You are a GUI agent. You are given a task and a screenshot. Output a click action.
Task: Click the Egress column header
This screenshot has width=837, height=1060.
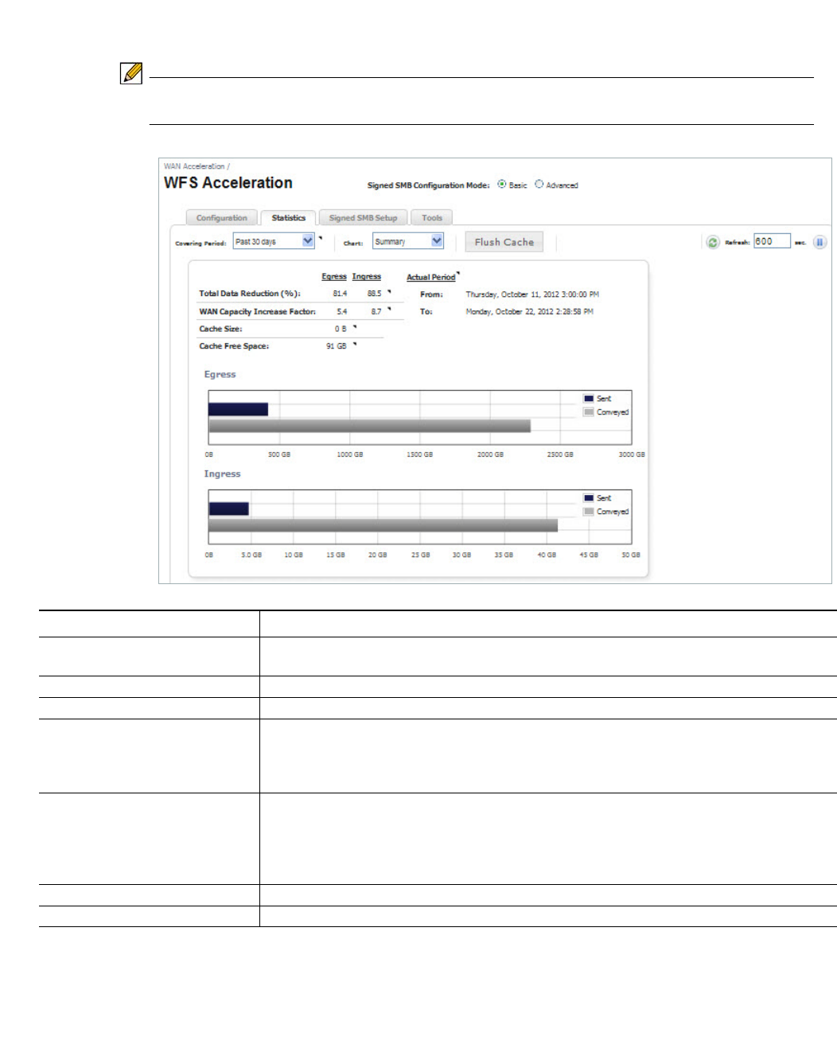[334, 276]
